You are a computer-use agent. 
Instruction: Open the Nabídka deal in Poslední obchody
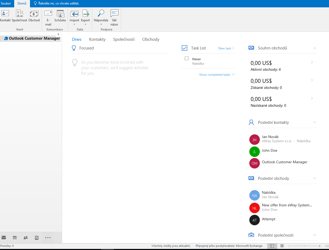(x=269, y=192)
